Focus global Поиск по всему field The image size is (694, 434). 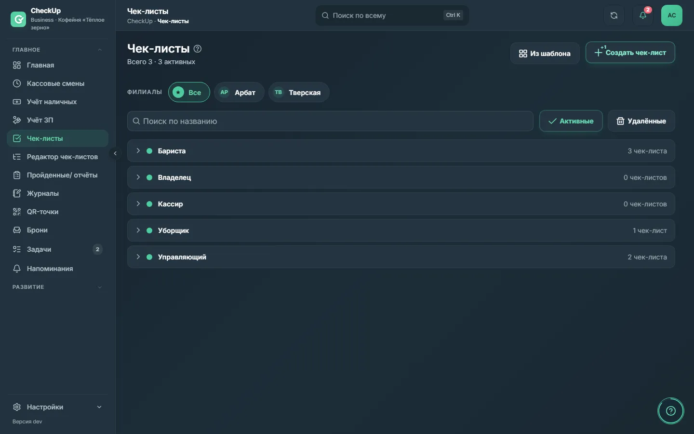(x=392, y=15)
